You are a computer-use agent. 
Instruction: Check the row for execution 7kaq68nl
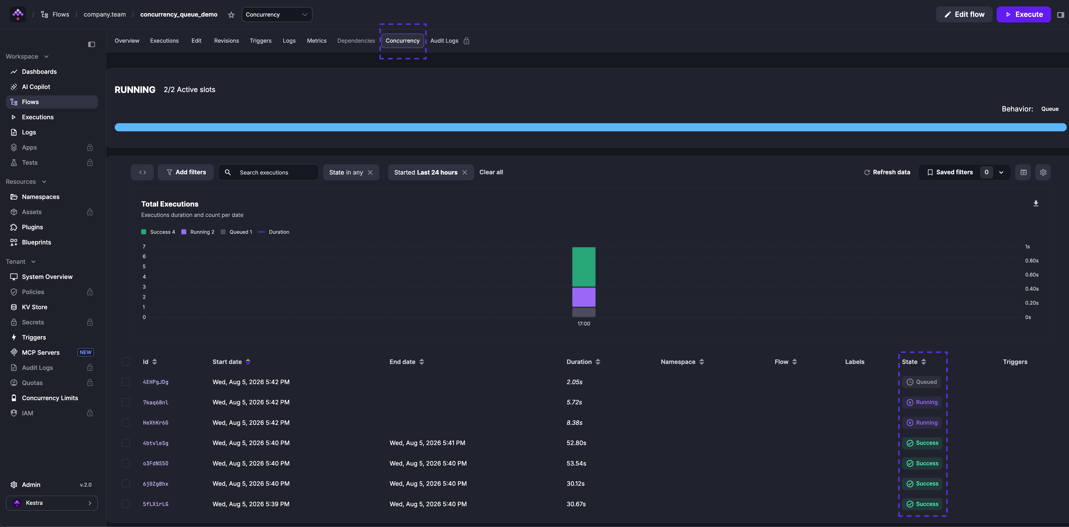coord(126,402)
